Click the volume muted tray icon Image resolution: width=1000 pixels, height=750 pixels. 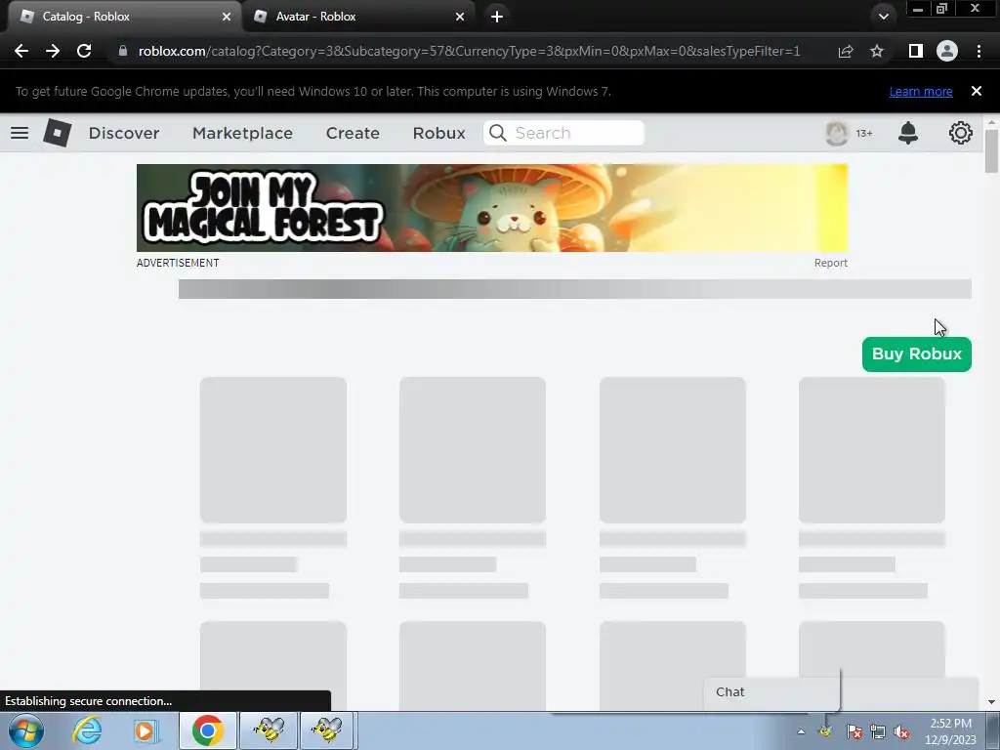[901, 732]
